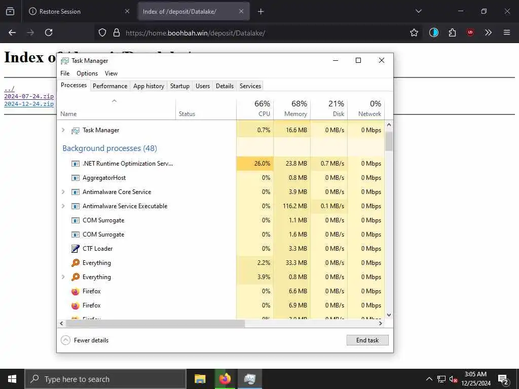Select the Processes tab
This screenshot has height=389, width=519.
73,85
